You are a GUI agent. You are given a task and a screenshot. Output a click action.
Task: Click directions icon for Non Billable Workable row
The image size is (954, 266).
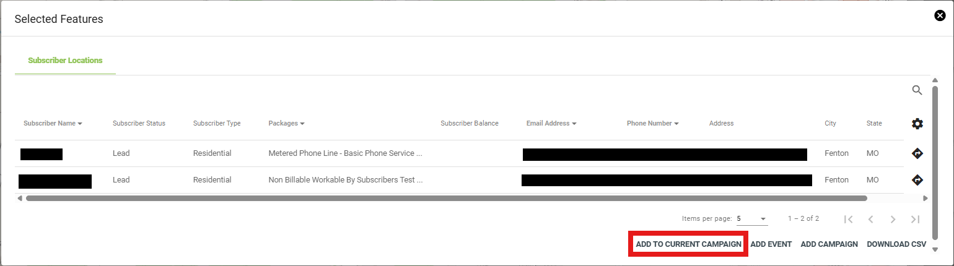click(x=917, y=180)
